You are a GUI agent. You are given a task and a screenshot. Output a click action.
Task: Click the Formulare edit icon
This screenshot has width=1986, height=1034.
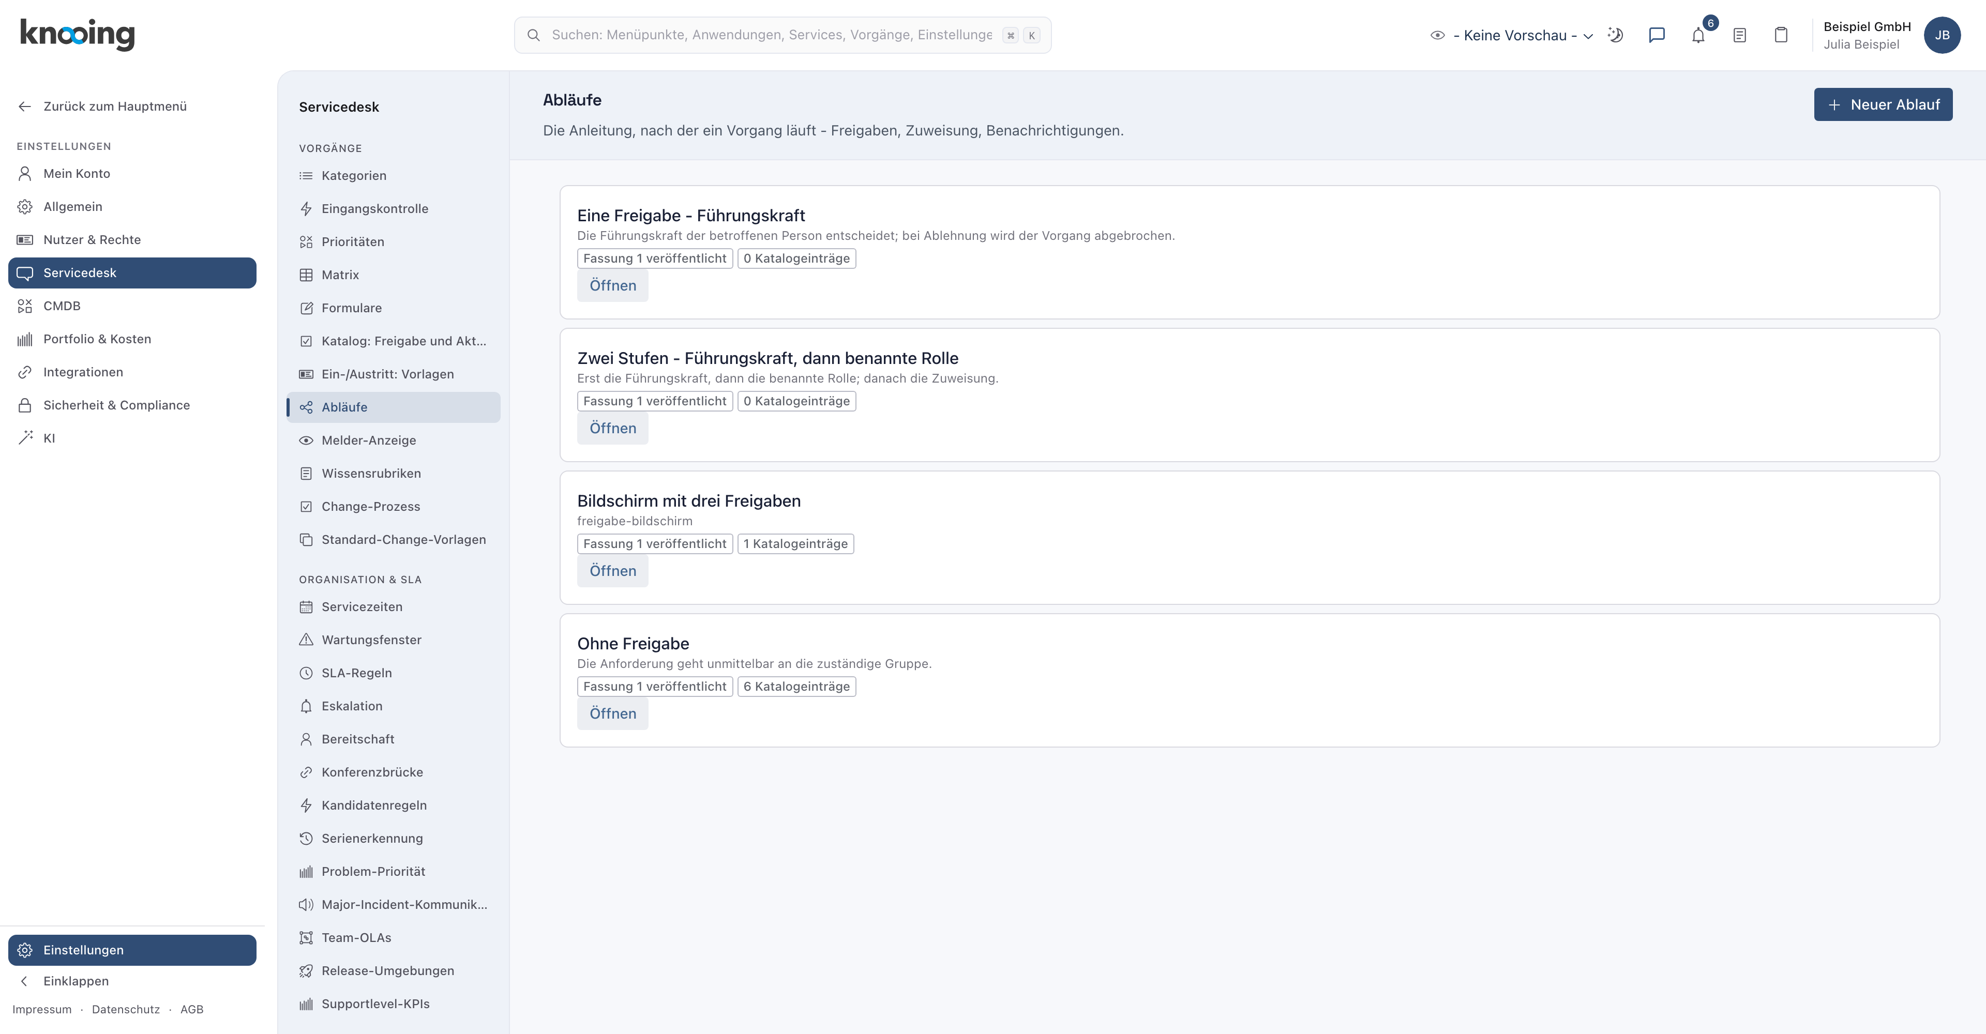pyautogui.click(x=306, y=308)
